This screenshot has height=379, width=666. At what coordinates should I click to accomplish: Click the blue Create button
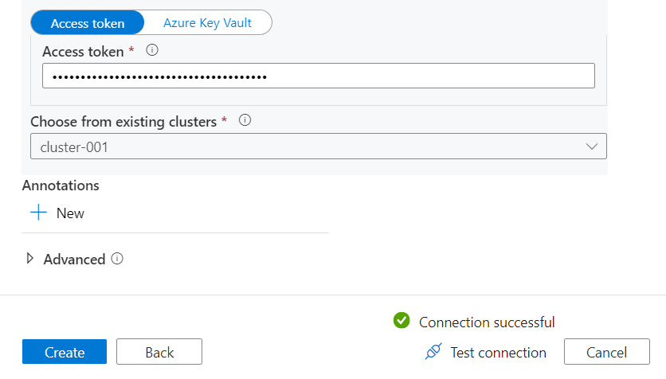[65, 353]
